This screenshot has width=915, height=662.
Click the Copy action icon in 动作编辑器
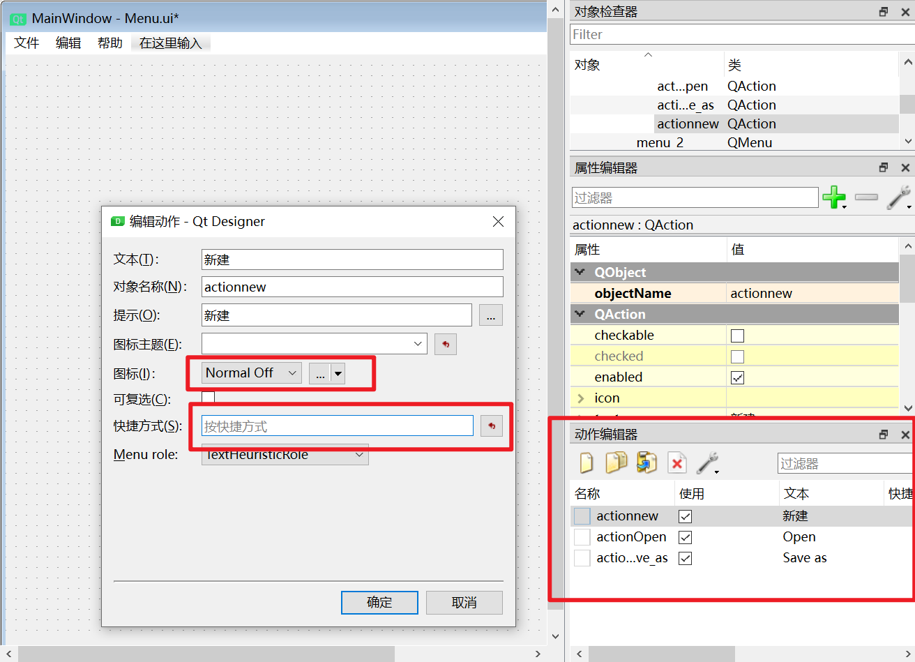616,463
